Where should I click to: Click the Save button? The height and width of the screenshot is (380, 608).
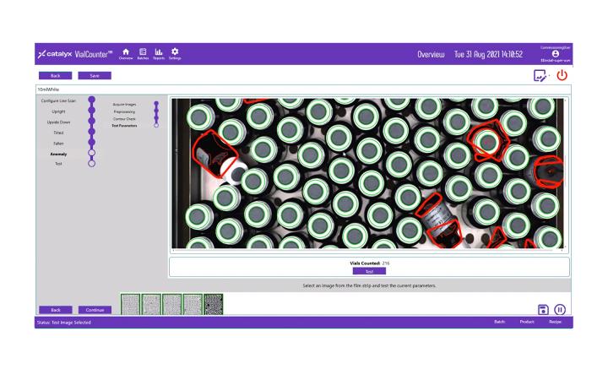click(x=95, y=76)
